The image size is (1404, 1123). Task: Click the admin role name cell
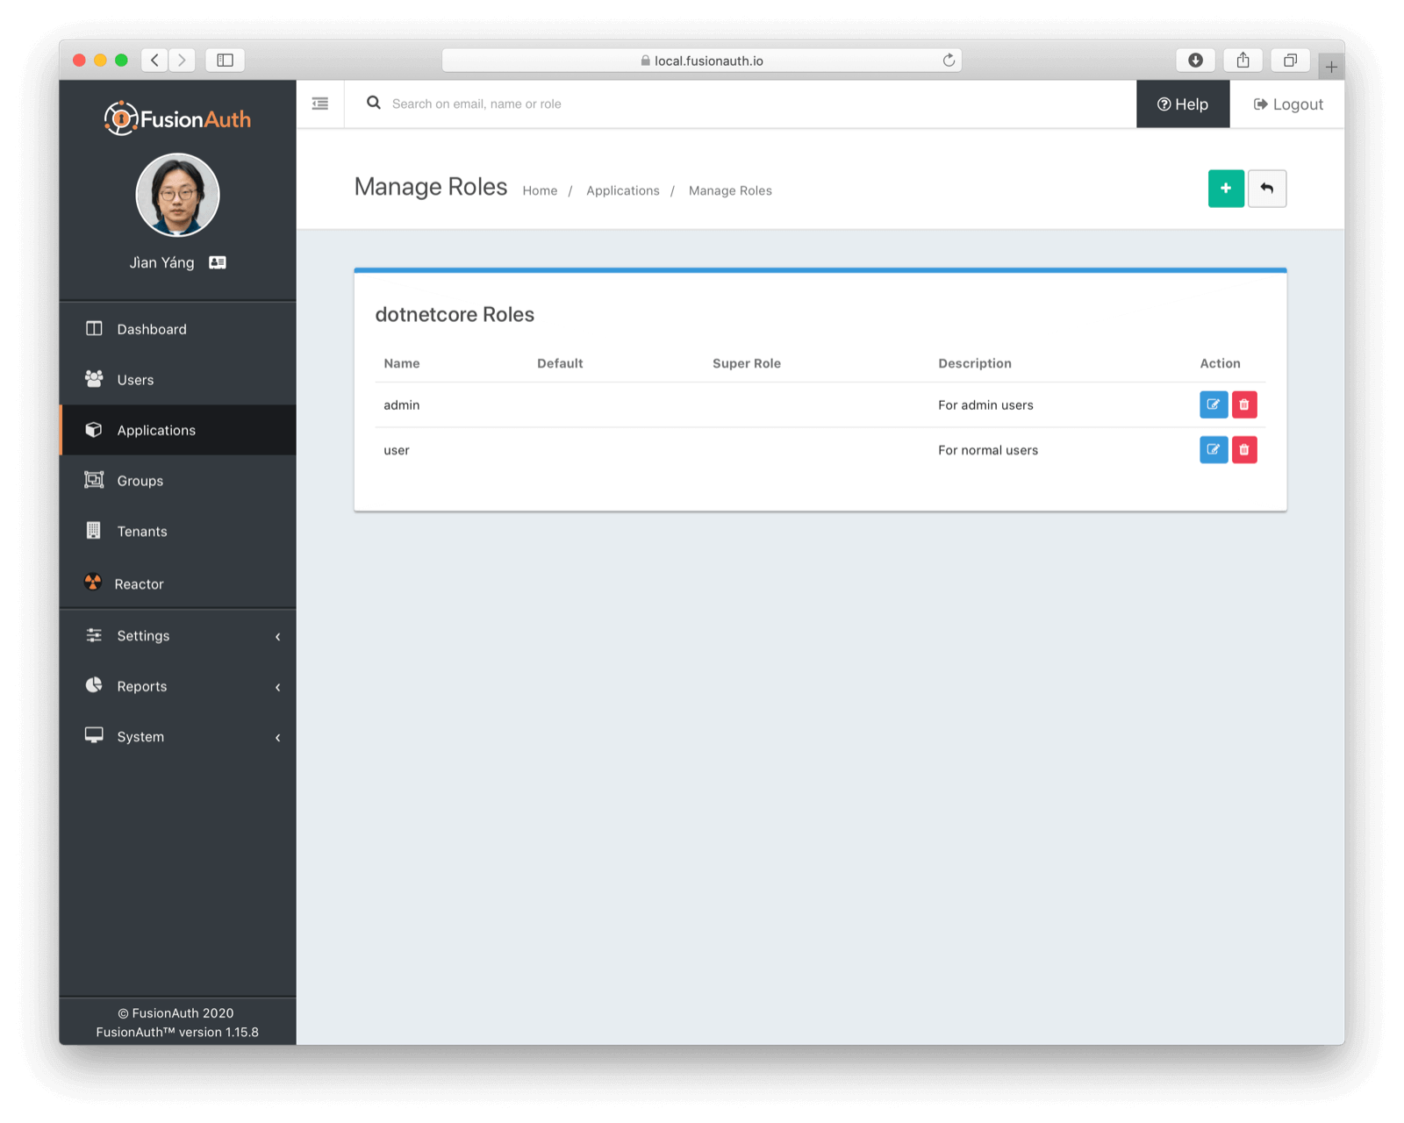pos(402,404)
